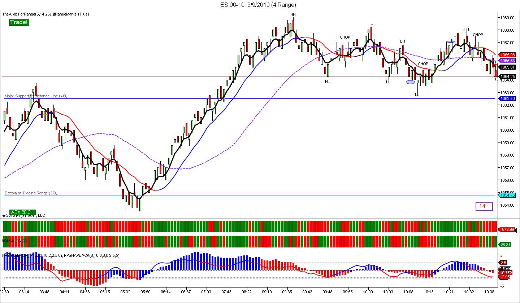Click the 1058.00 price axis label

pos(507,155)
